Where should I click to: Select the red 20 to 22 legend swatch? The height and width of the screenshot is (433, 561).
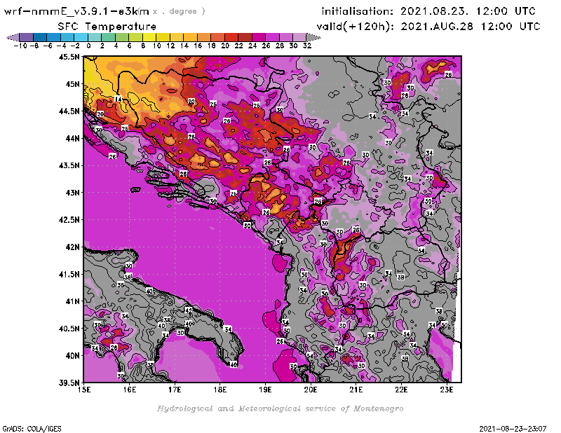(x=231, y=37)
